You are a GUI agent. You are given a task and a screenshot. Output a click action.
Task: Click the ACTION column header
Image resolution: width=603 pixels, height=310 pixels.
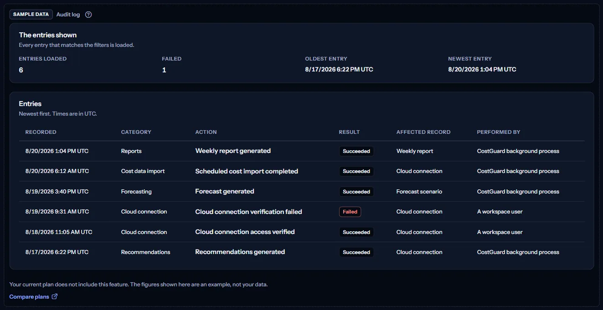206,132
